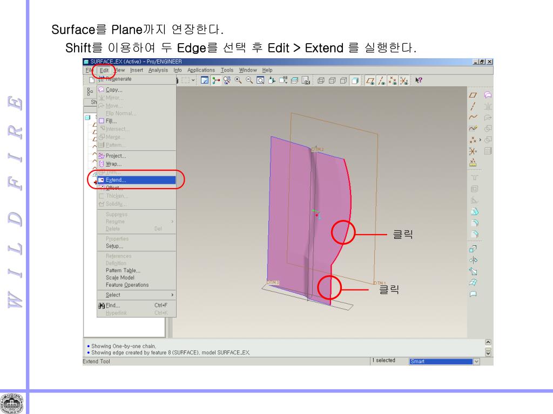Choose Regenerate in the Edit menu
Image resolution: width=553 pixels, height=414 pixels.
pos(137,79)
